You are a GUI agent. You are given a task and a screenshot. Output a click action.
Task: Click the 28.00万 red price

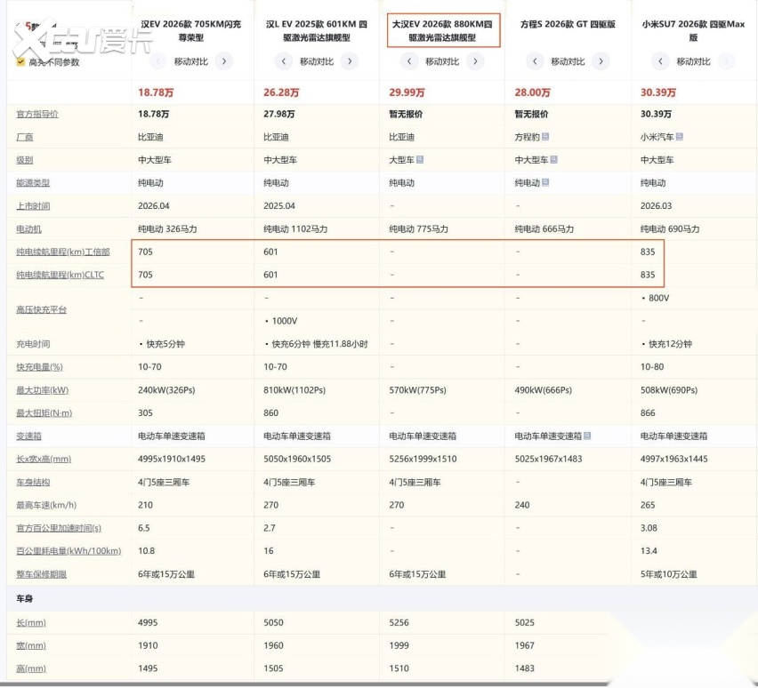[x=533, y=92]
